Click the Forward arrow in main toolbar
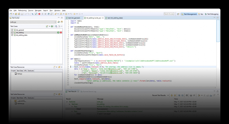This screenshot has height=124, width=229. pyautogui.click(x=80, y=14)
